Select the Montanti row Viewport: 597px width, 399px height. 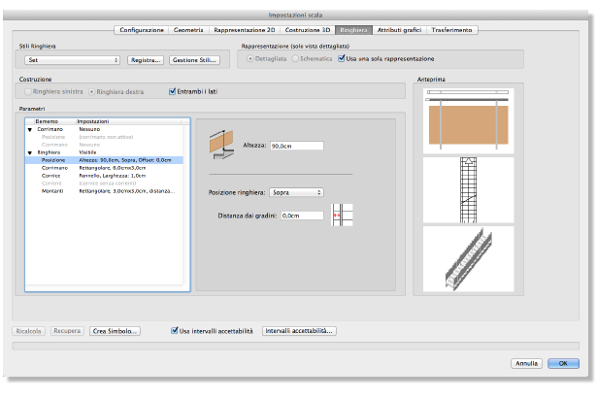click(104, 191)
